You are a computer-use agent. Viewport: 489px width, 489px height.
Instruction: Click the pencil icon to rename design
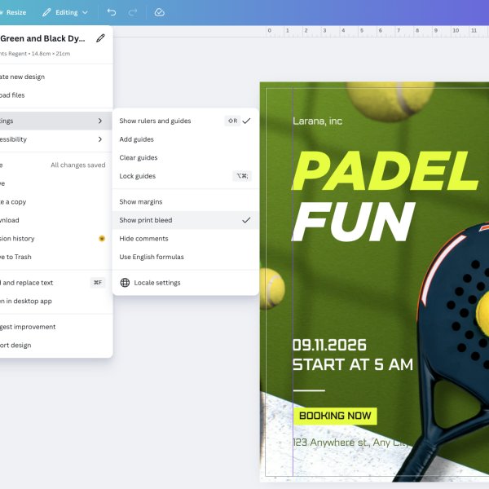point(100,38)
